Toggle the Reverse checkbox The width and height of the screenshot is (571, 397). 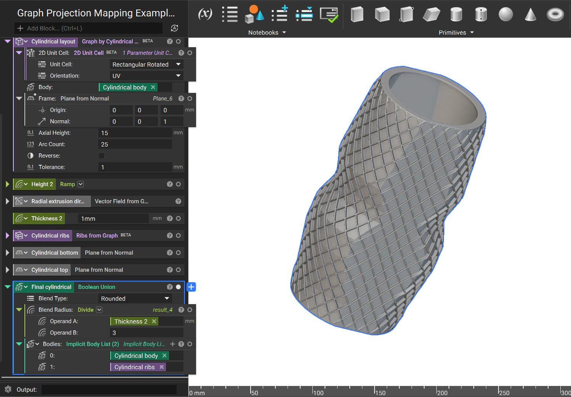(101, 156)
